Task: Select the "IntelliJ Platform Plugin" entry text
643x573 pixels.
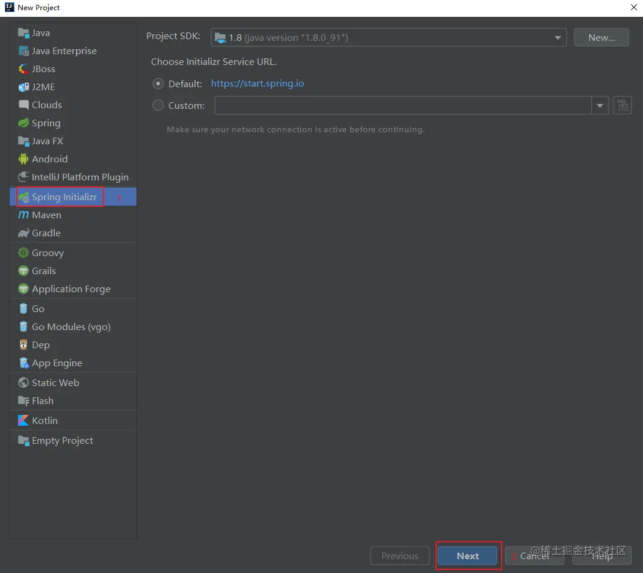Action: 80,177
